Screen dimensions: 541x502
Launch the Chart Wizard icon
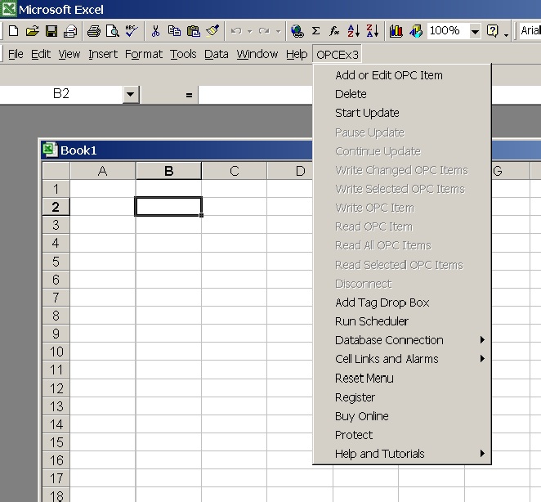coord(396,31)
